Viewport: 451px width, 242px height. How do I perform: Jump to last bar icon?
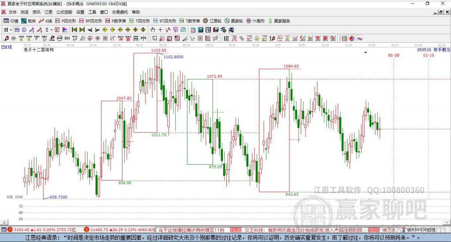tap(82, 30)
